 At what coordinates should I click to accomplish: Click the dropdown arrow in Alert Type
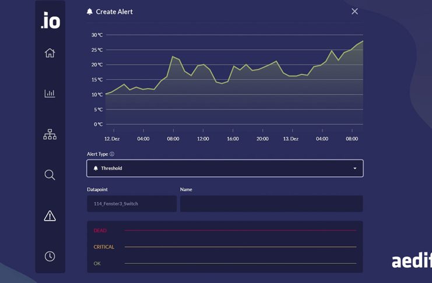click(x=355, y=168)
